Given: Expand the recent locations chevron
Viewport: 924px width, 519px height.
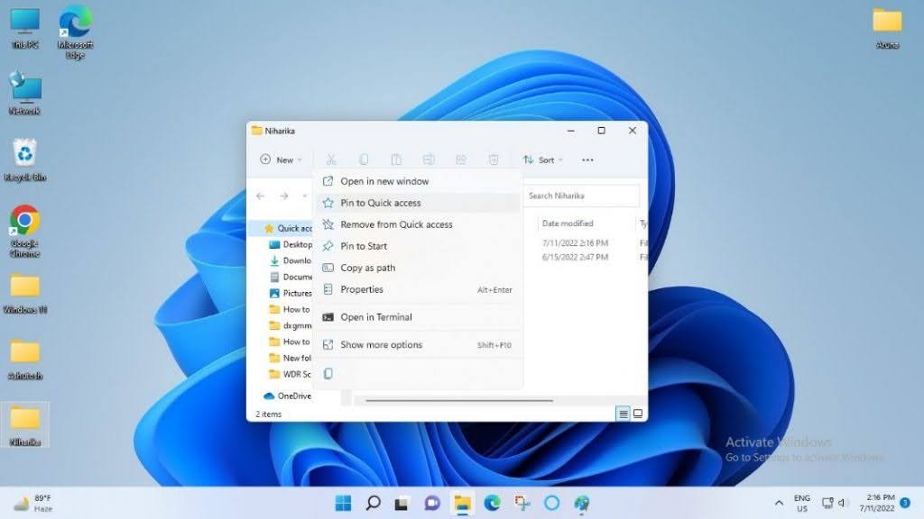Looking at the screenshot, I should coord(305,196).
